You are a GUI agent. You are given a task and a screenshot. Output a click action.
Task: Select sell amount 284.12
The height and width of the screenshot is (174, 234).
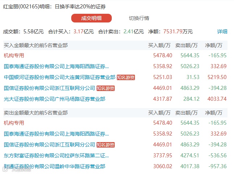[191, 99]
